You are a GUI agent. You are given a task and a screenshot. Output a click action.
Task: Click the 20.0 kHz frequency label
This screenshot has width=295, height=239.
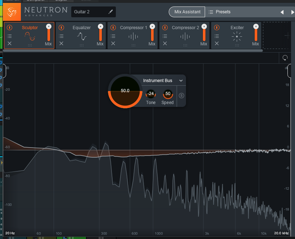coord(281,233)
